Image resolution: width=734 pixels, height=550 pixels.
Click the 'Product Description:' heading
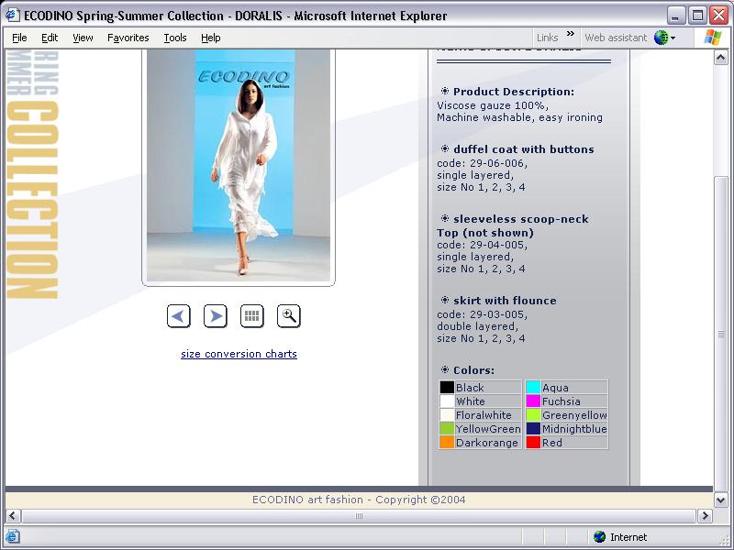[x=514, y=92]
